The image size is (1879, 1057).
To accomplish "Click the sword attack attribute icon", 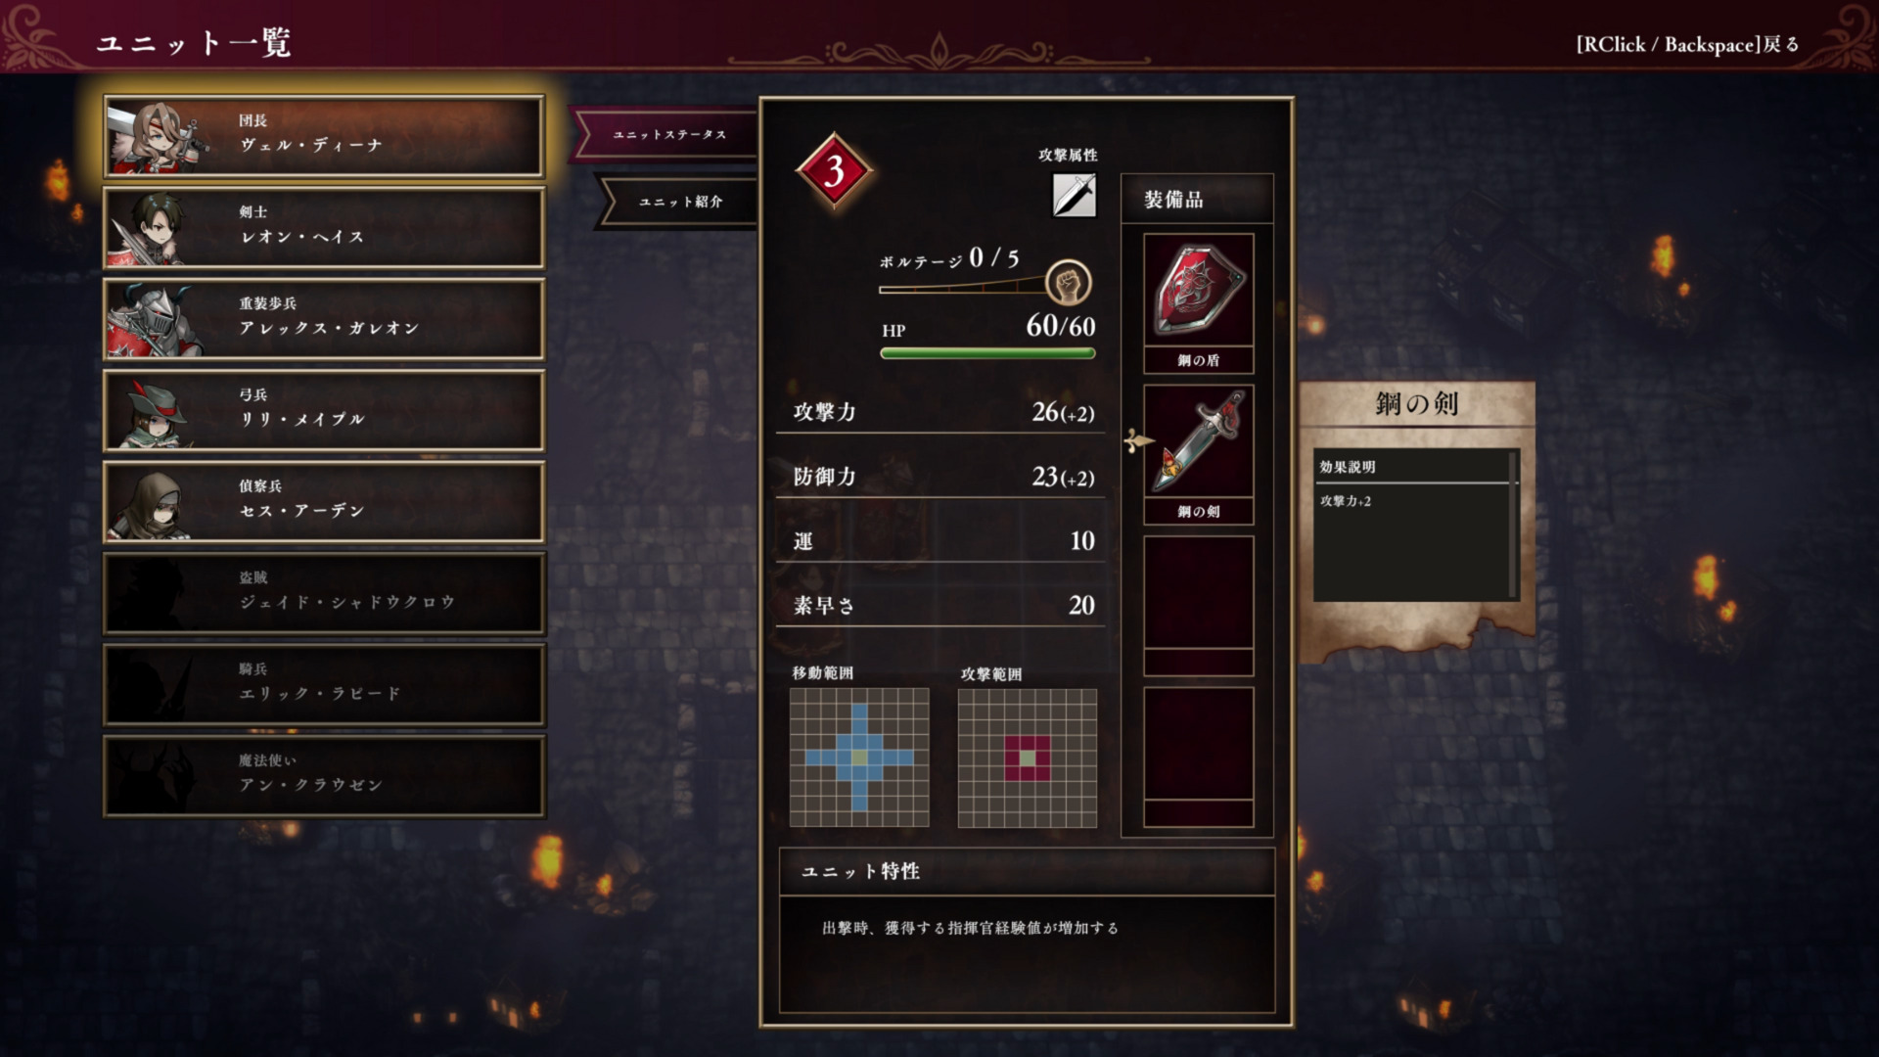I will (x=1074, y=195).
